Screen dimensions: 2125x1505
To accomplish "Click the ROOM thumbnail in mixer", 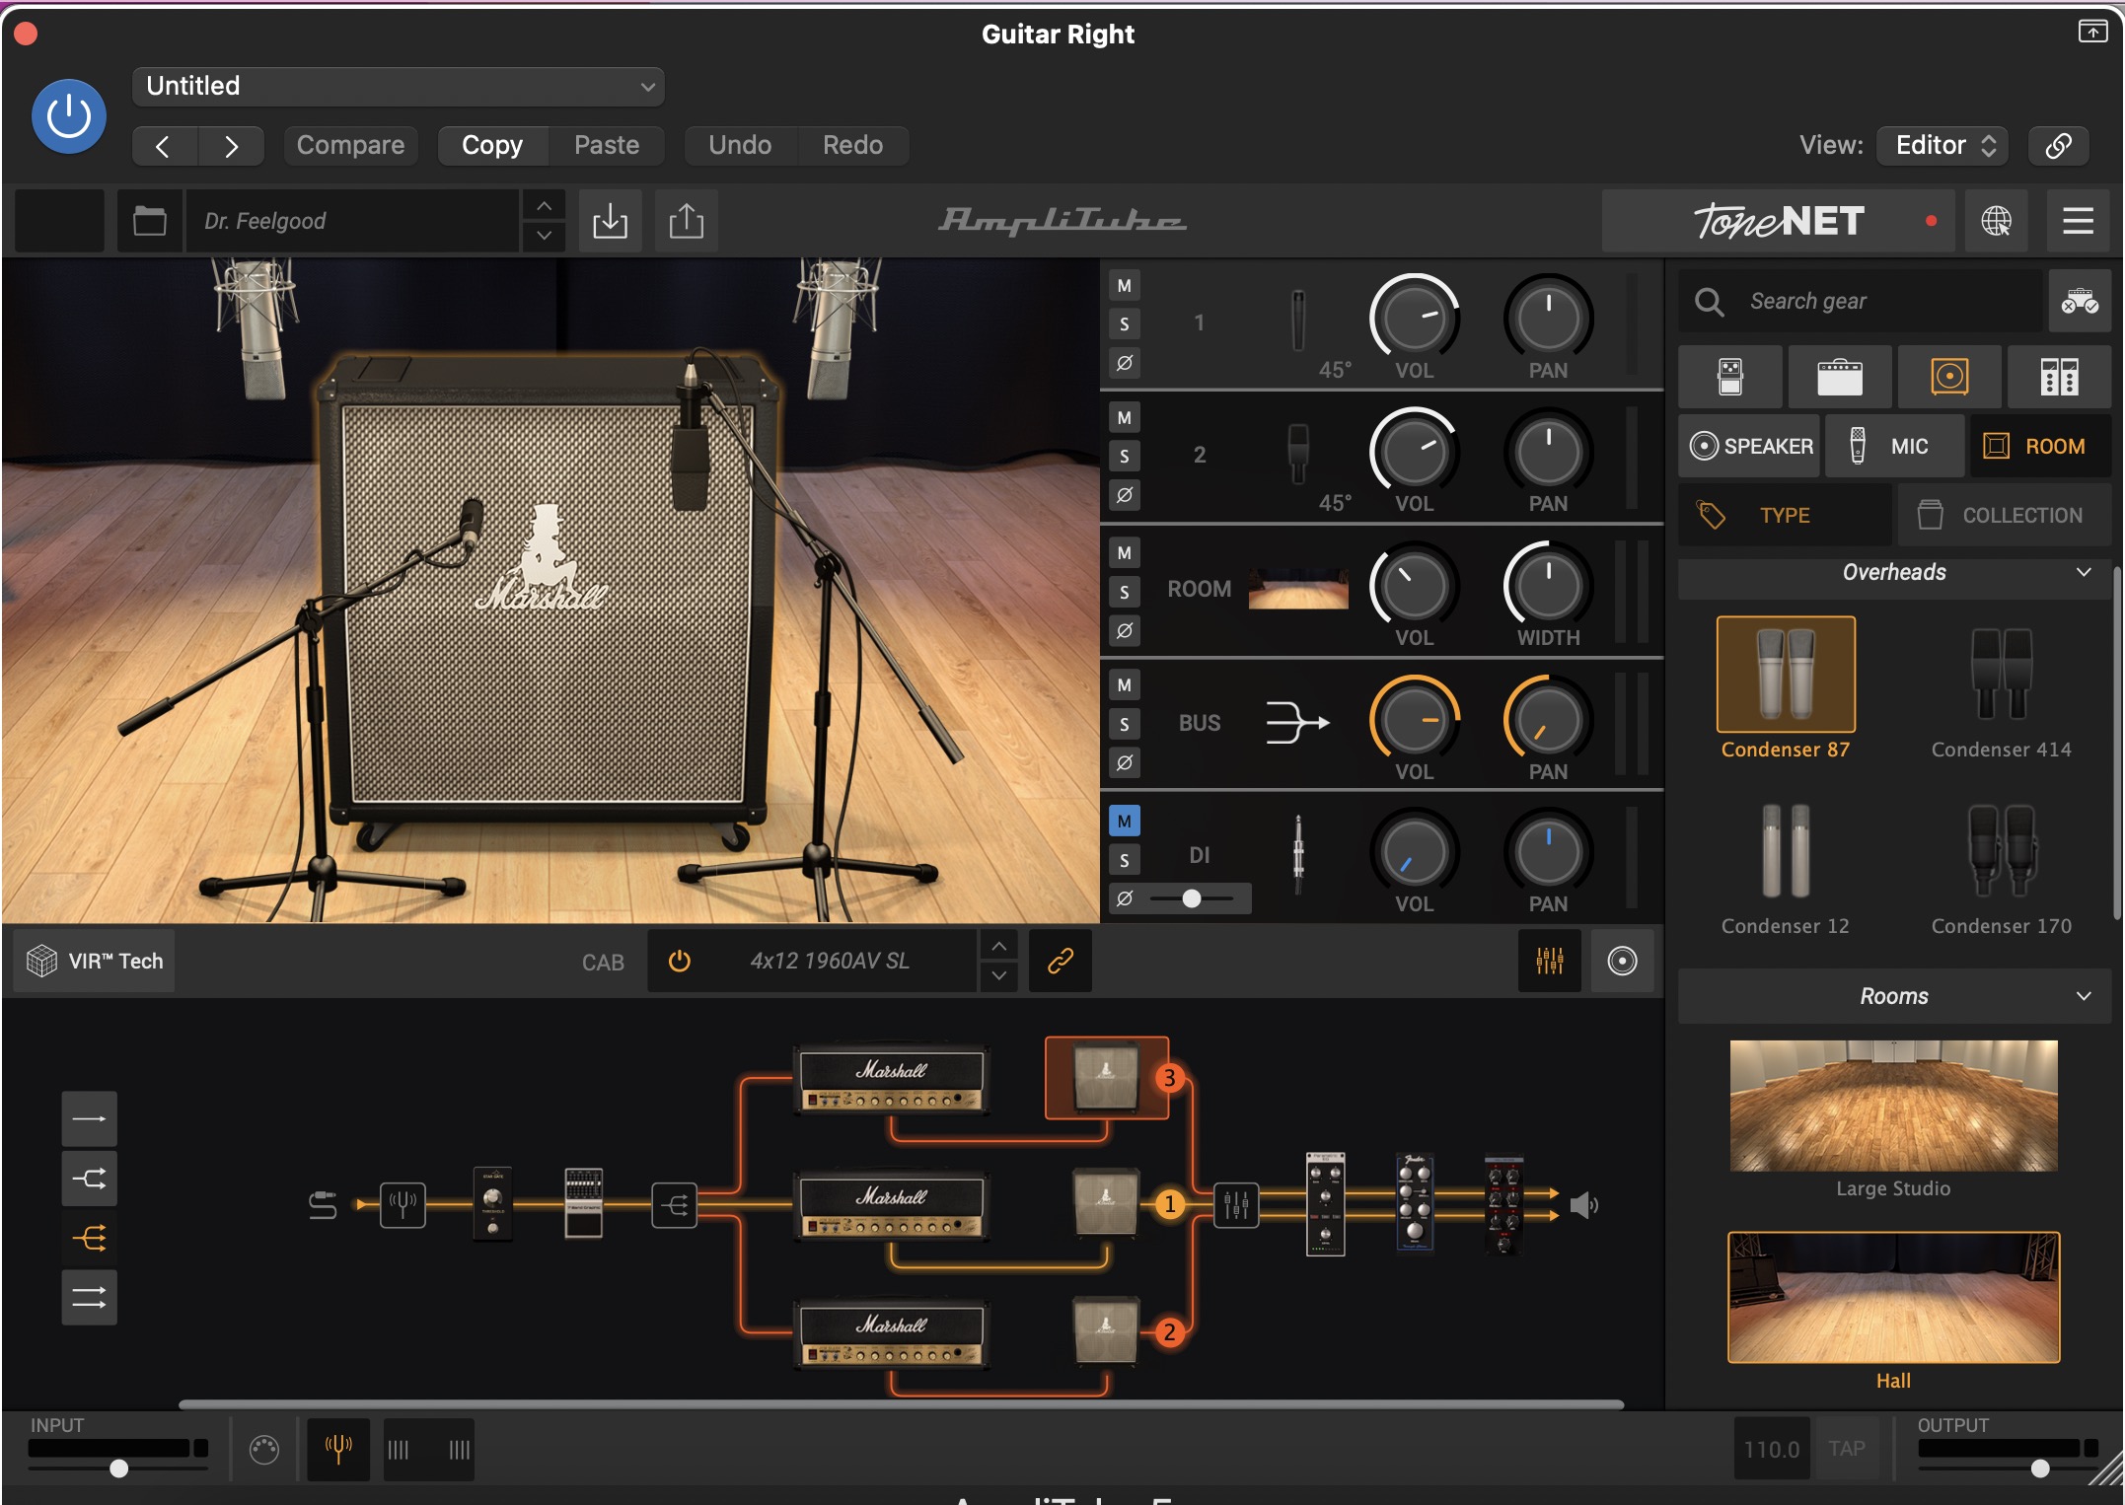I will [x=1298, y=589].
